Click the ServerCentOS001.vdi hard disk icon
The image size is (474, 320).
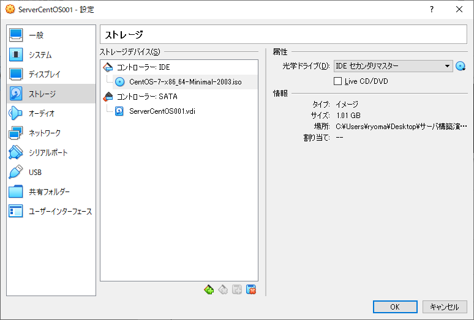point(119,111)
